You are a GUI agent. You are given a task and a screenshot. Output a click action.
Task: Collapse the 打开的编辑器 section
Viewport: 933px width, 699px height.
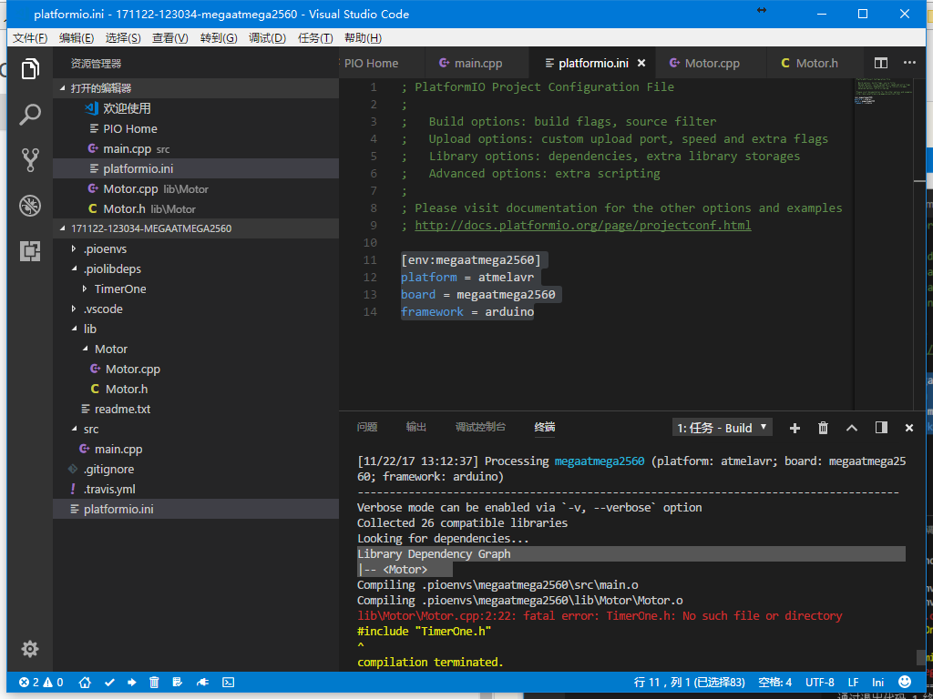pos(196,88)
